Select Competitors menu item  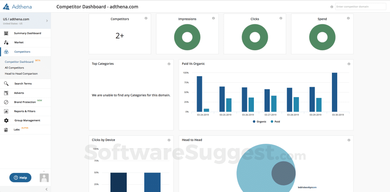(x=25, y=52)
